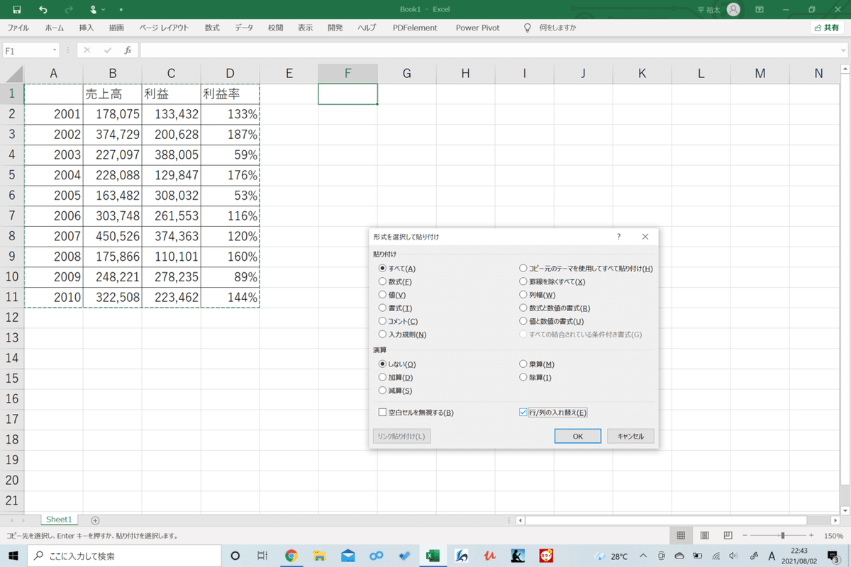Open the Power Pivot ribbon tab
Viewport: 851px width, 567px height.
point(477,28)
